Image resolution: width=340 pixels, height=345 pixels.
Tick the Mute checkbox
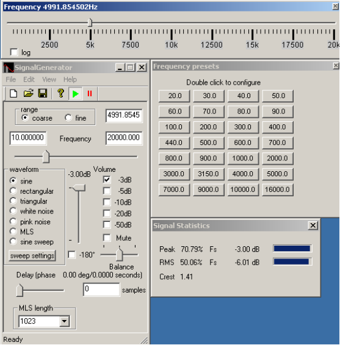[107, 238]
